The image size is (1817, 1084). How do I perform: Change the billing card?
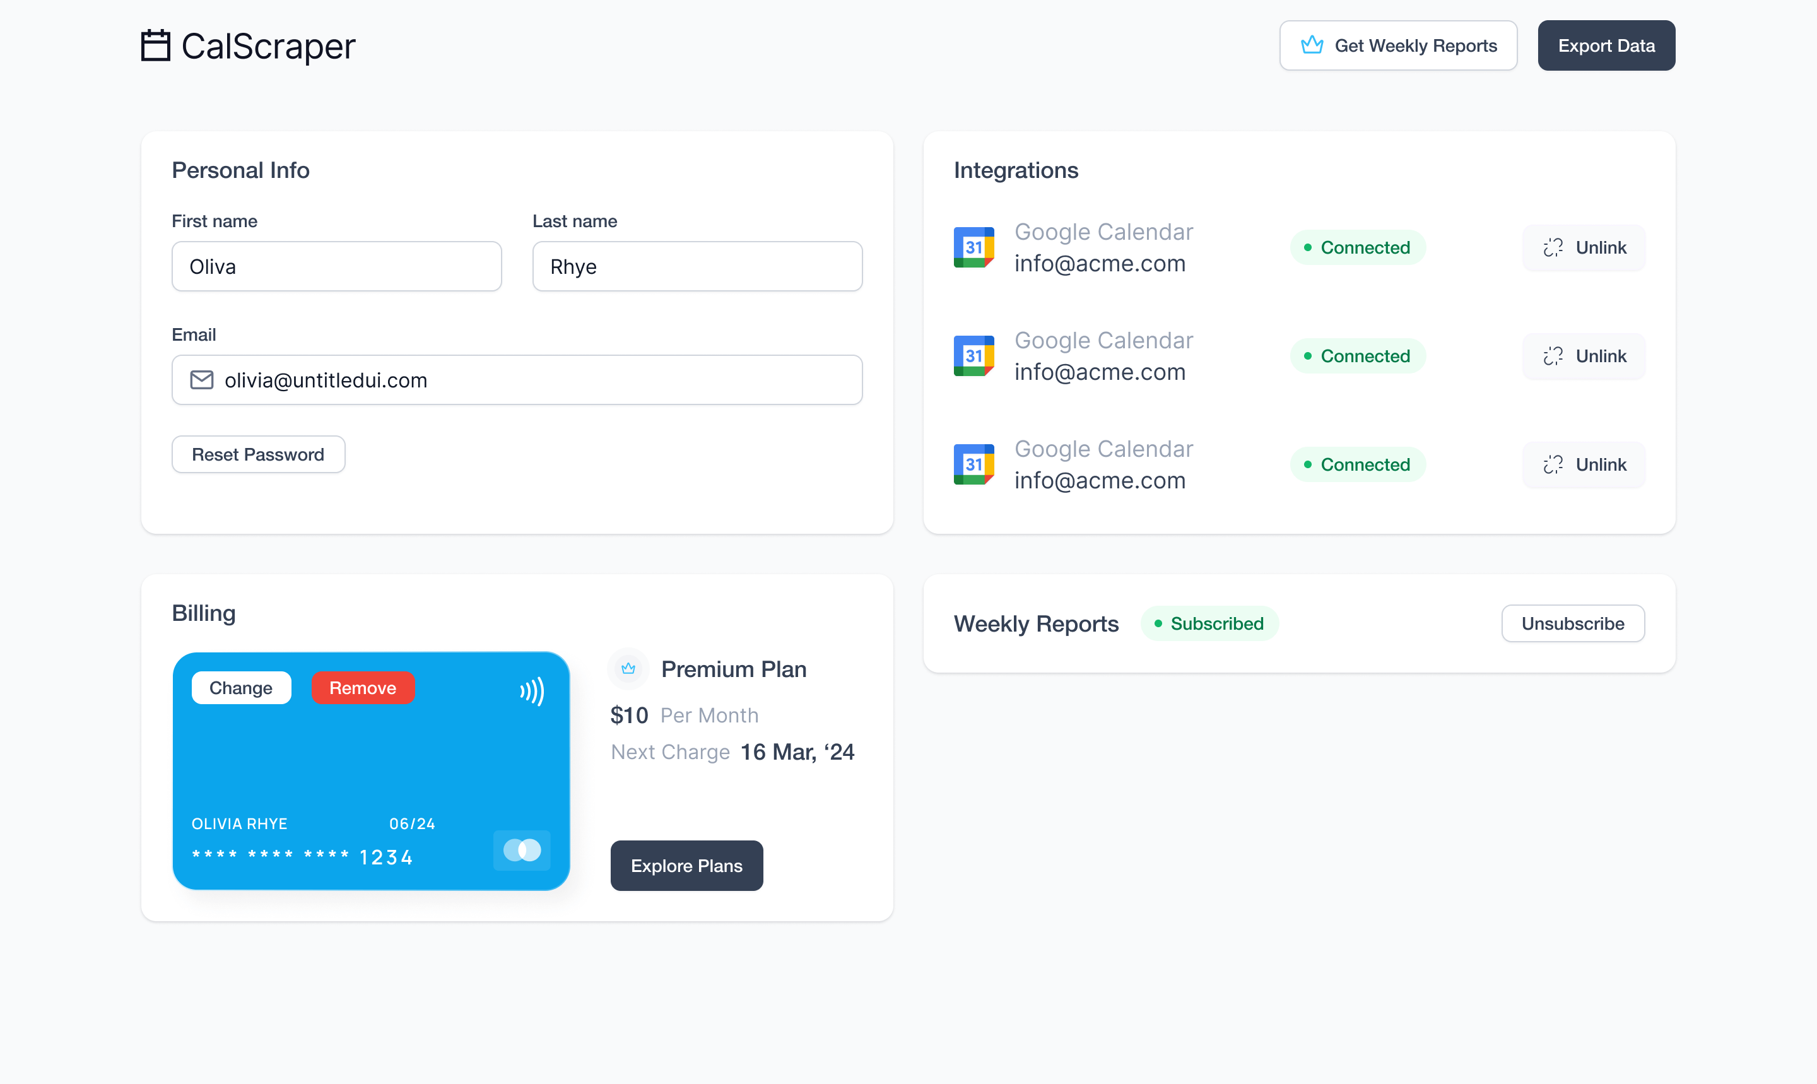tap(240, 688)
